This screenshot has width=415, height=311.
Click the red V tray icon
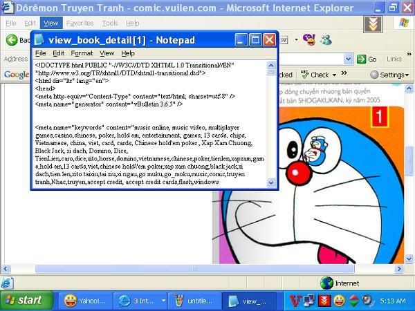pyautogui.click(x=295, y=301)
